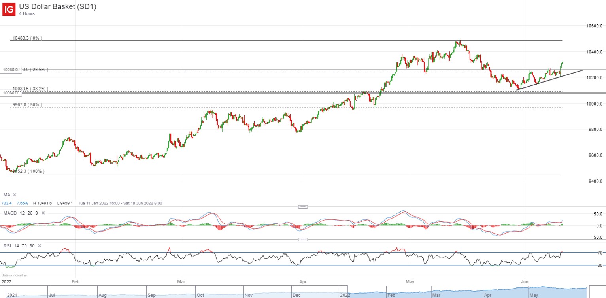The image size is (606, 298).
Task: Edit the RSI oversold parameter '30' beside the label
Action: coord(32,246)
